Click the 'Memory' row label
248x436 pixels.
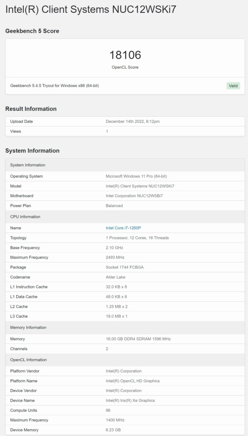click(x=17, y=339)
